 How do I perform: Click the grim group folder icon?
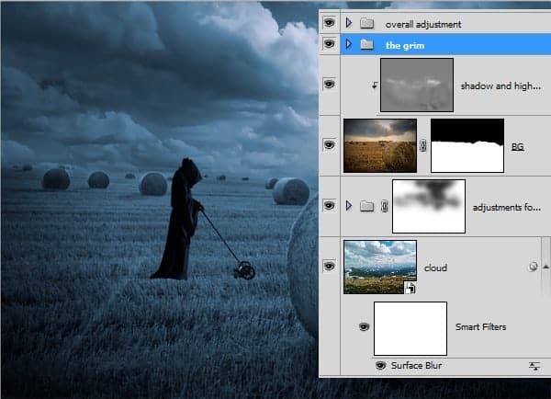coord(366,44)
